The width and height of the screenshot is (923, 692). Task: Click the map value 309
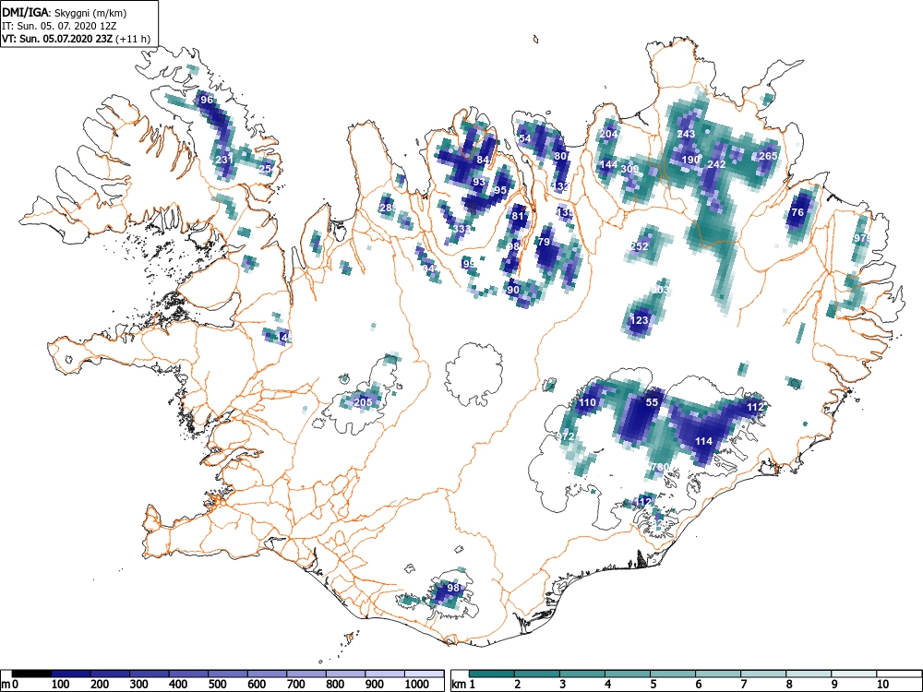click(x=629, y=169)
